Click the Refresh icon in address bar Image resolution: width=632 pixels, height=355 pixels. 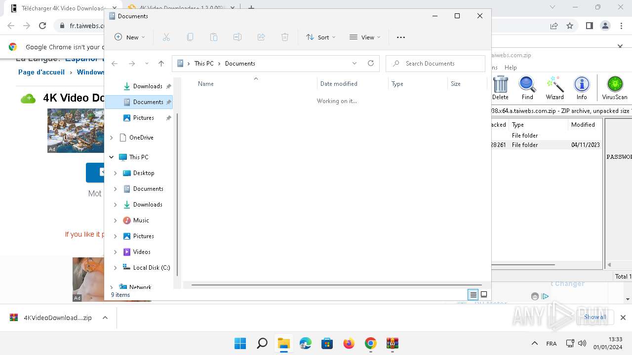tap(371, 63)
